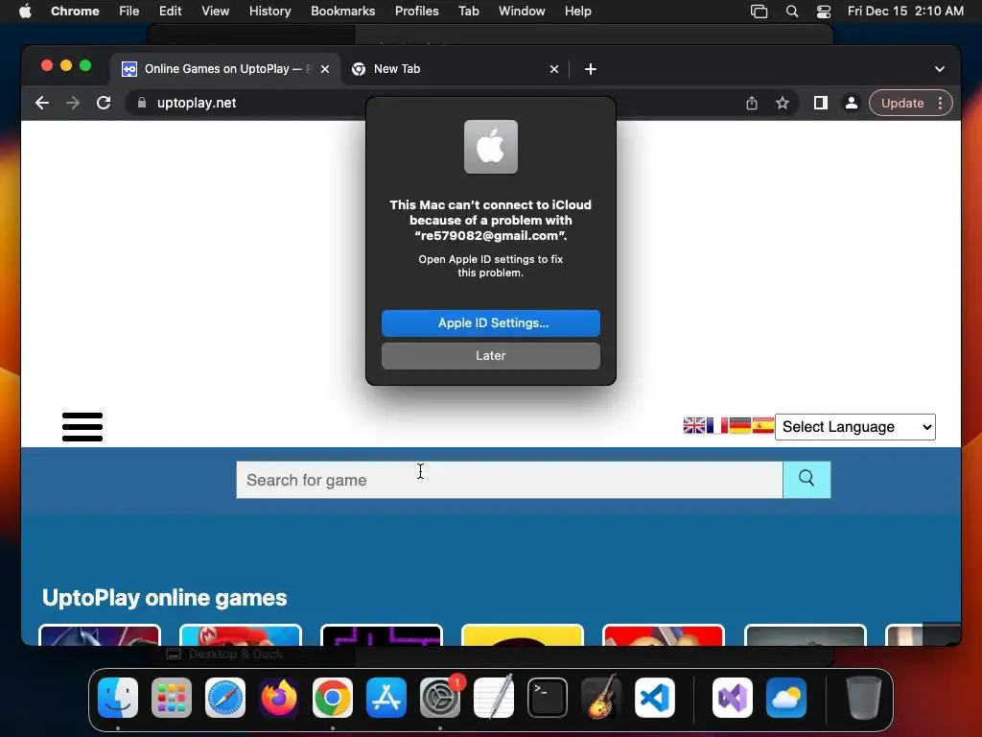The height and width of the screenshot is (737, 982).
Task: Open Terminal from the Dock
Action: (x=548, y=698)
